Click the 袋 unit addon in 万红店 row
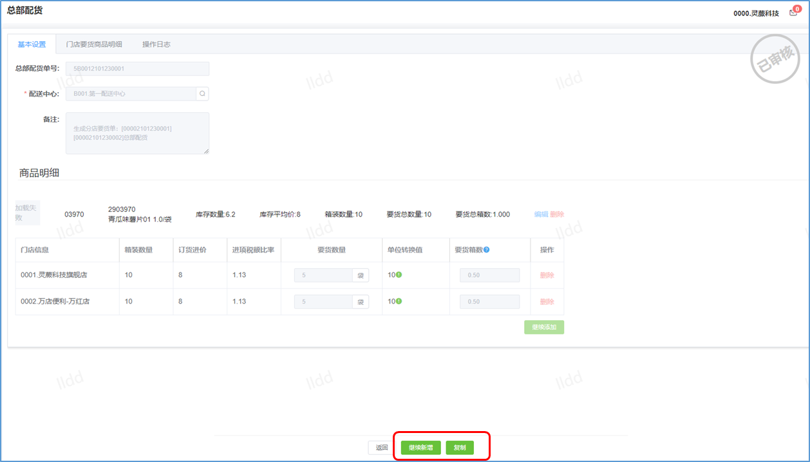 [x=361, y=302]
